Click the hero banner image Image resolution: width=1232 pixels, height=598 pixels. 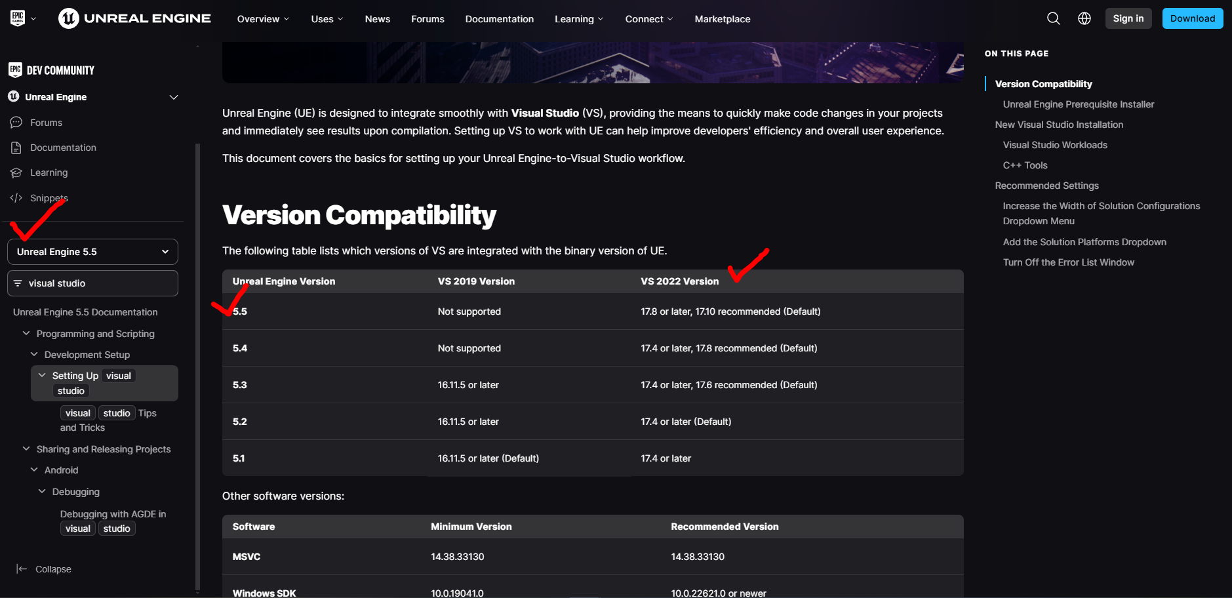pos(593,62)
